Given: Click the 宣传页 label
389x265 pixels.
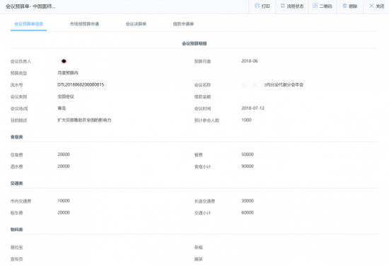Looking at the screenshot, I should pos(17,259).
